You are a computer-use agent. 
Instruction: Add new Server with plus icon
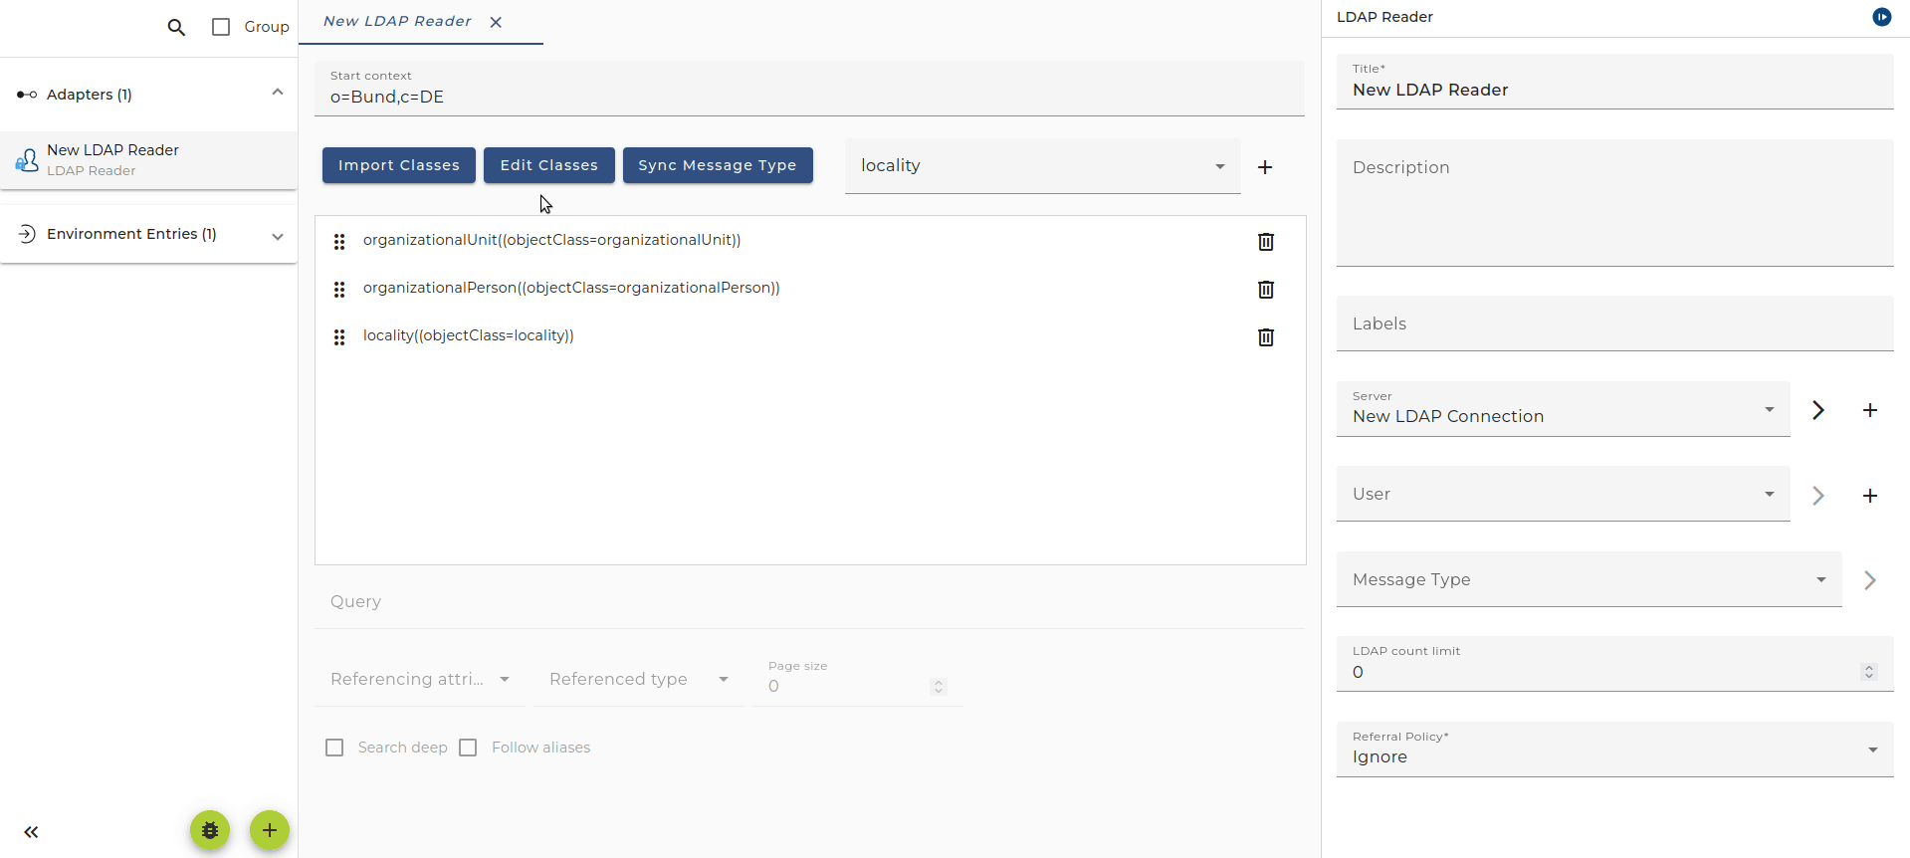[x=1870, y=410]
